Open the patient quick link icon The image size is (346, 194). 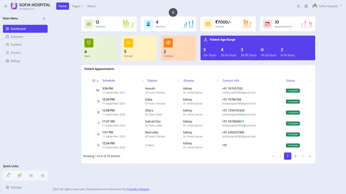8,176
